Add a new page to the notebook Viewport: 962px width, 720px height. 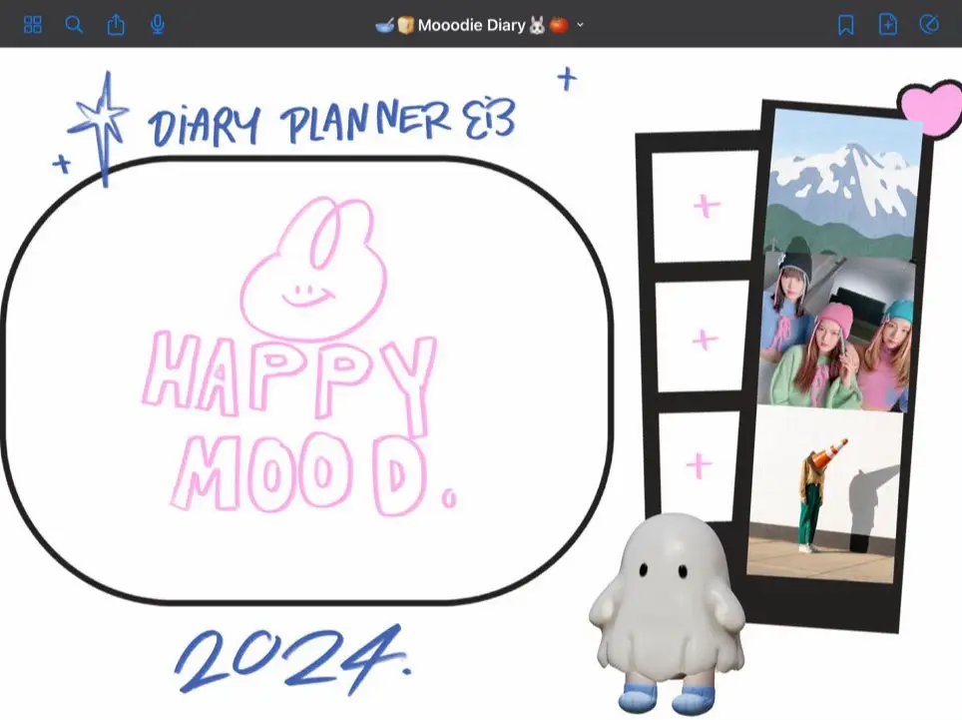(x=888, y=24)
